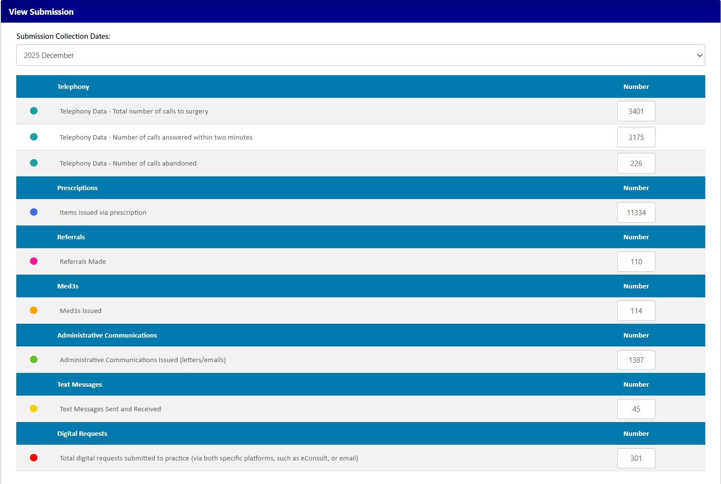
Task: Click green dot beside Administrative Communications Issued
Action: click(x=33, y=360)
